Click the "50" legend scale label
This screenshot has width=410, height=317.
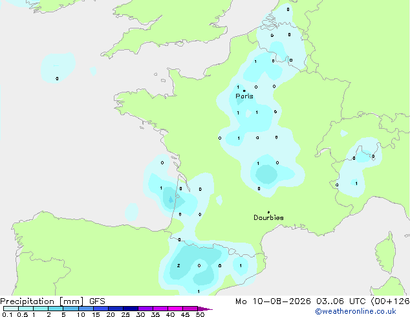pos(200,314)
